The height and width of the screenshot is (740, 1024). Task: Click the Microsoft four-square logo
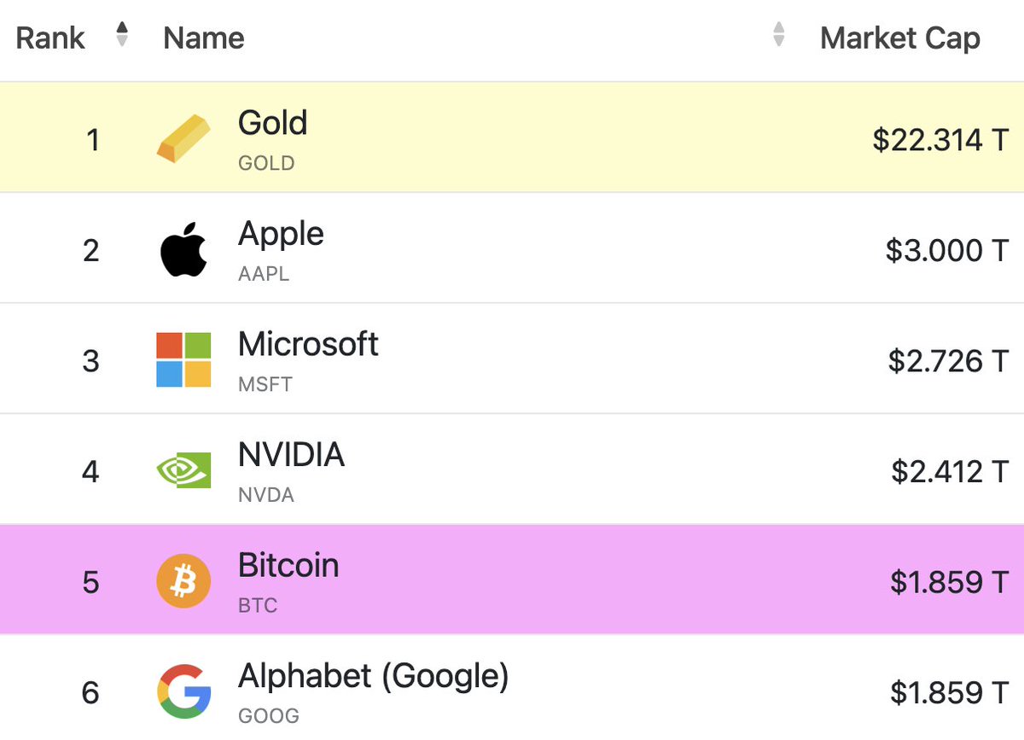pos(182,359)
